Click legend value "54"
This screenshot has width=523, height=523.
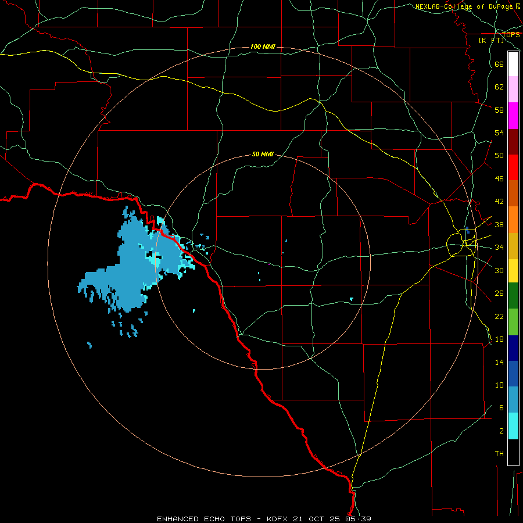point(499,132)
